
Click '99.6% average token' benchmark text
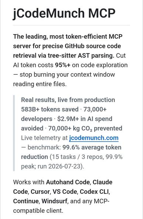pyautogui.click(x=92, y=148)
